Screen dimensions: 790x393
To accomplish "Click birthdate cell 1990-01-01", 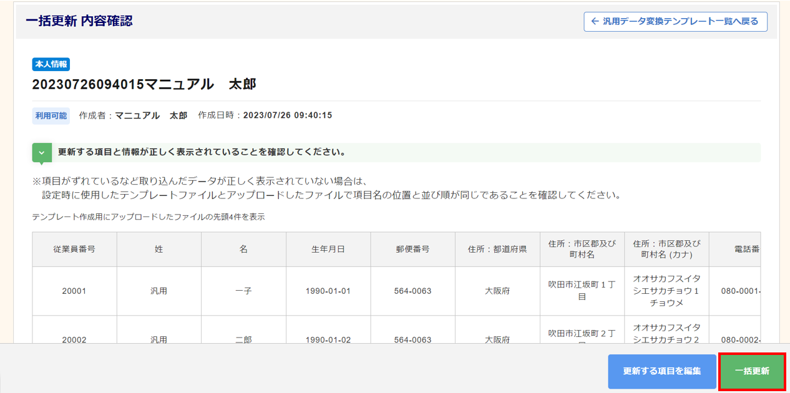I will pos(328,291).
